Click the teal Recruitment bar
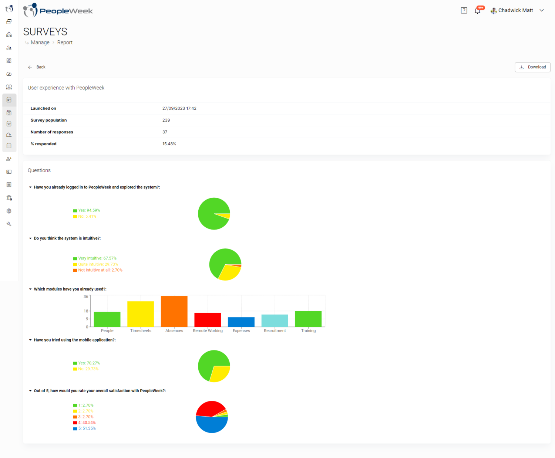Screen dimensions: 555x458 pos(275,320)
